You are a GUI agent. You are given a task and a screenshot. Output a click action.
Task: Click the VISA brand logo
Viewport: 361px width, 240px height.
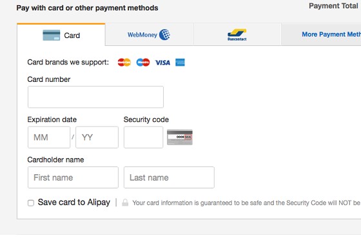[x=162, y=63]
